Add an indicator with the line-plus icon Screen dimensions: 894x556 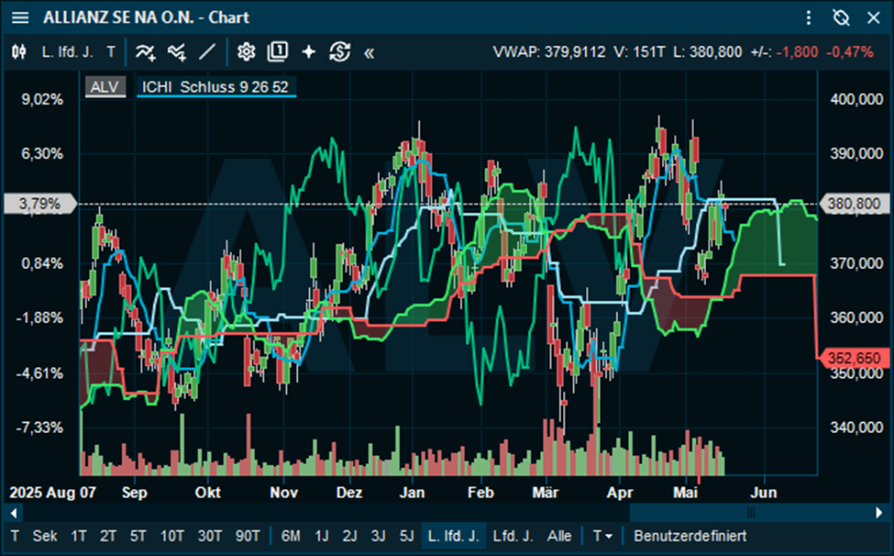[x=146, y=52]
